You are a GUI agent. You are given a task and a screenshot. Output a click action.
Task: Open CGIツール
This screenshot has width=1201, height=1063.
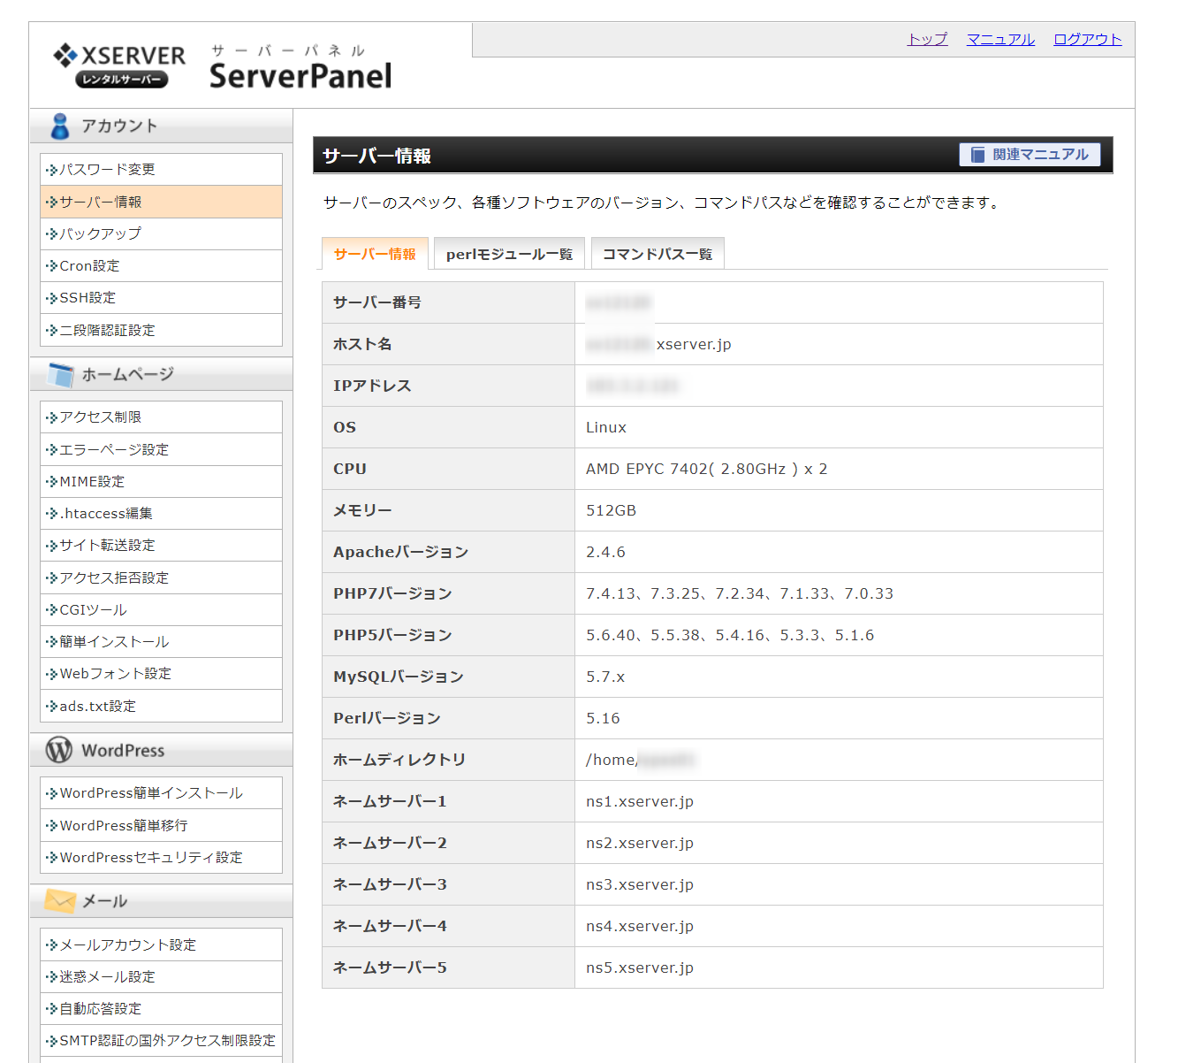[162, 609]
